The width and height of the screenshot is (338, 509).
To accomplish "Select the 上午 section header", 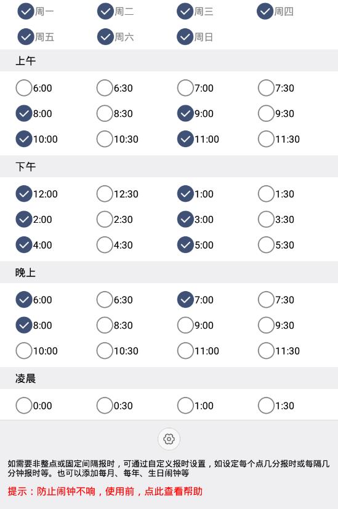I will point(169,61).
